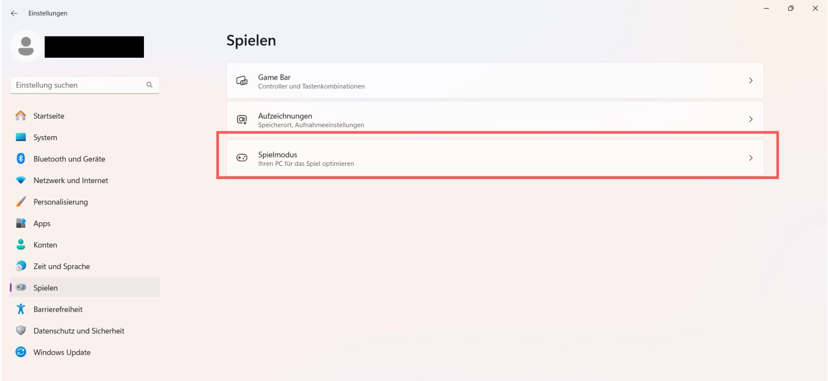The width and height of the screenshot is (828, 381).
Task: Click the Barrierefreiheit accessibility icon
Action: [x=21, y=309]
